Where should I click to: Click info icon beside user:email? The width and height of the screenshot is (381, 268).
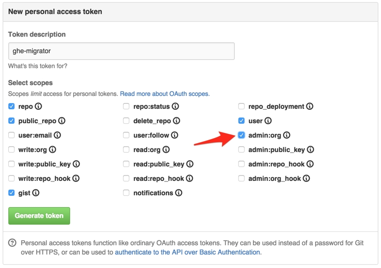(x=57, y=136)
